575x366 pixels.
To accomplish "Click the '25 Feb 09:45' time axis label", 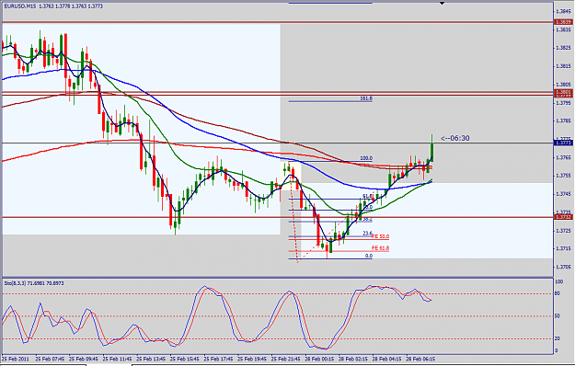I will coord(84,359).
